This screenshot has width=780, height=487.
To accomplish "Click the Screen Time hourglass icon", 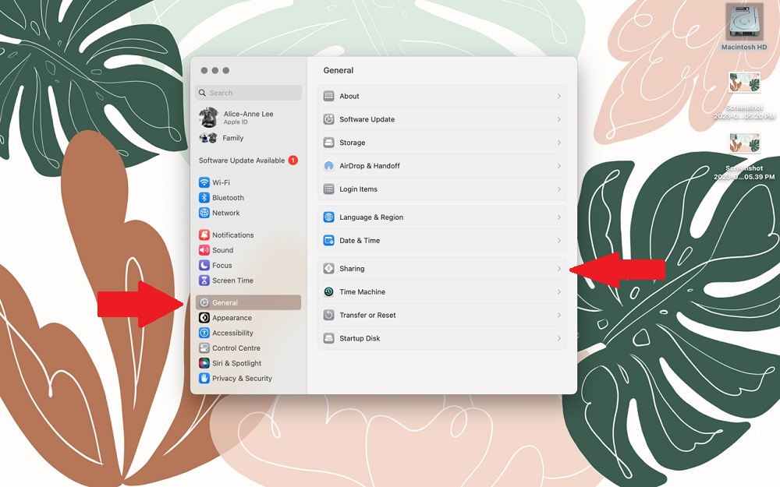I will tap(204, 281).
